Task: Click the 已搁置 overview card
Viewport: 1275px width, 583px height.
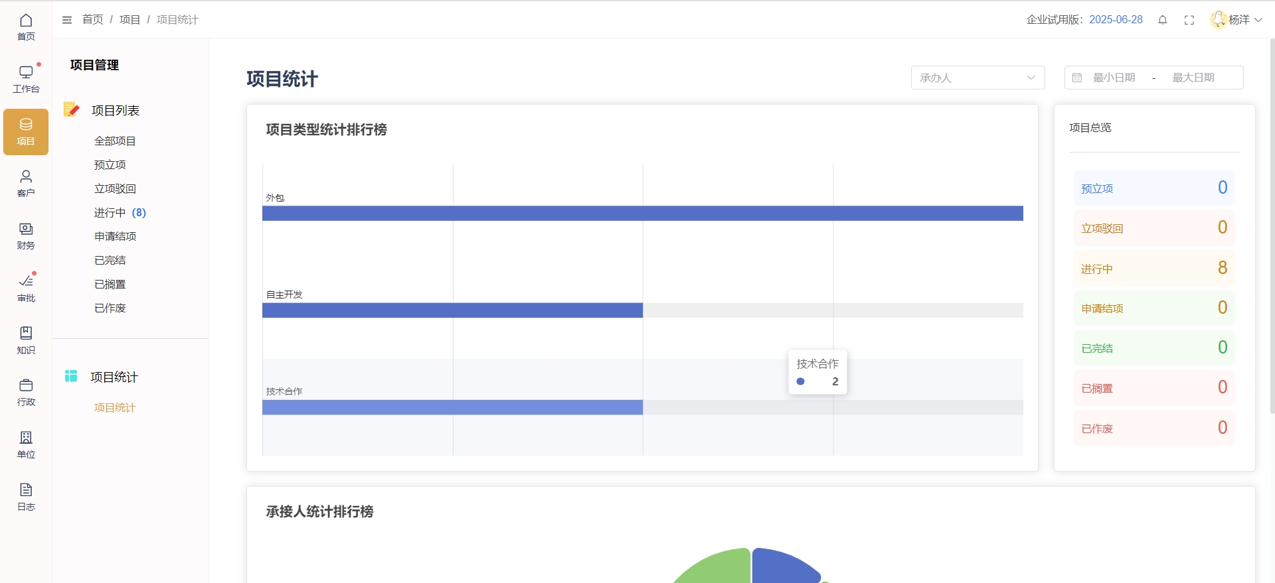Action: (x=1153, y=388)
